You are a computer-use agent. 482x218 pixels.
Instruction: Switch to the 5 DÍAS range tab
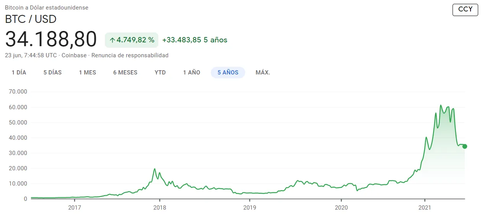point(52,73)
